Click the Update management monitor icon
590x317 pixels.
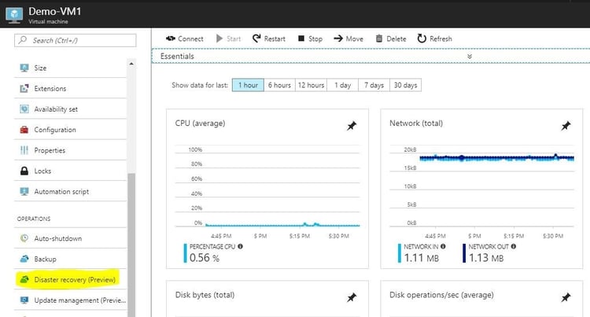coord(24,300)
